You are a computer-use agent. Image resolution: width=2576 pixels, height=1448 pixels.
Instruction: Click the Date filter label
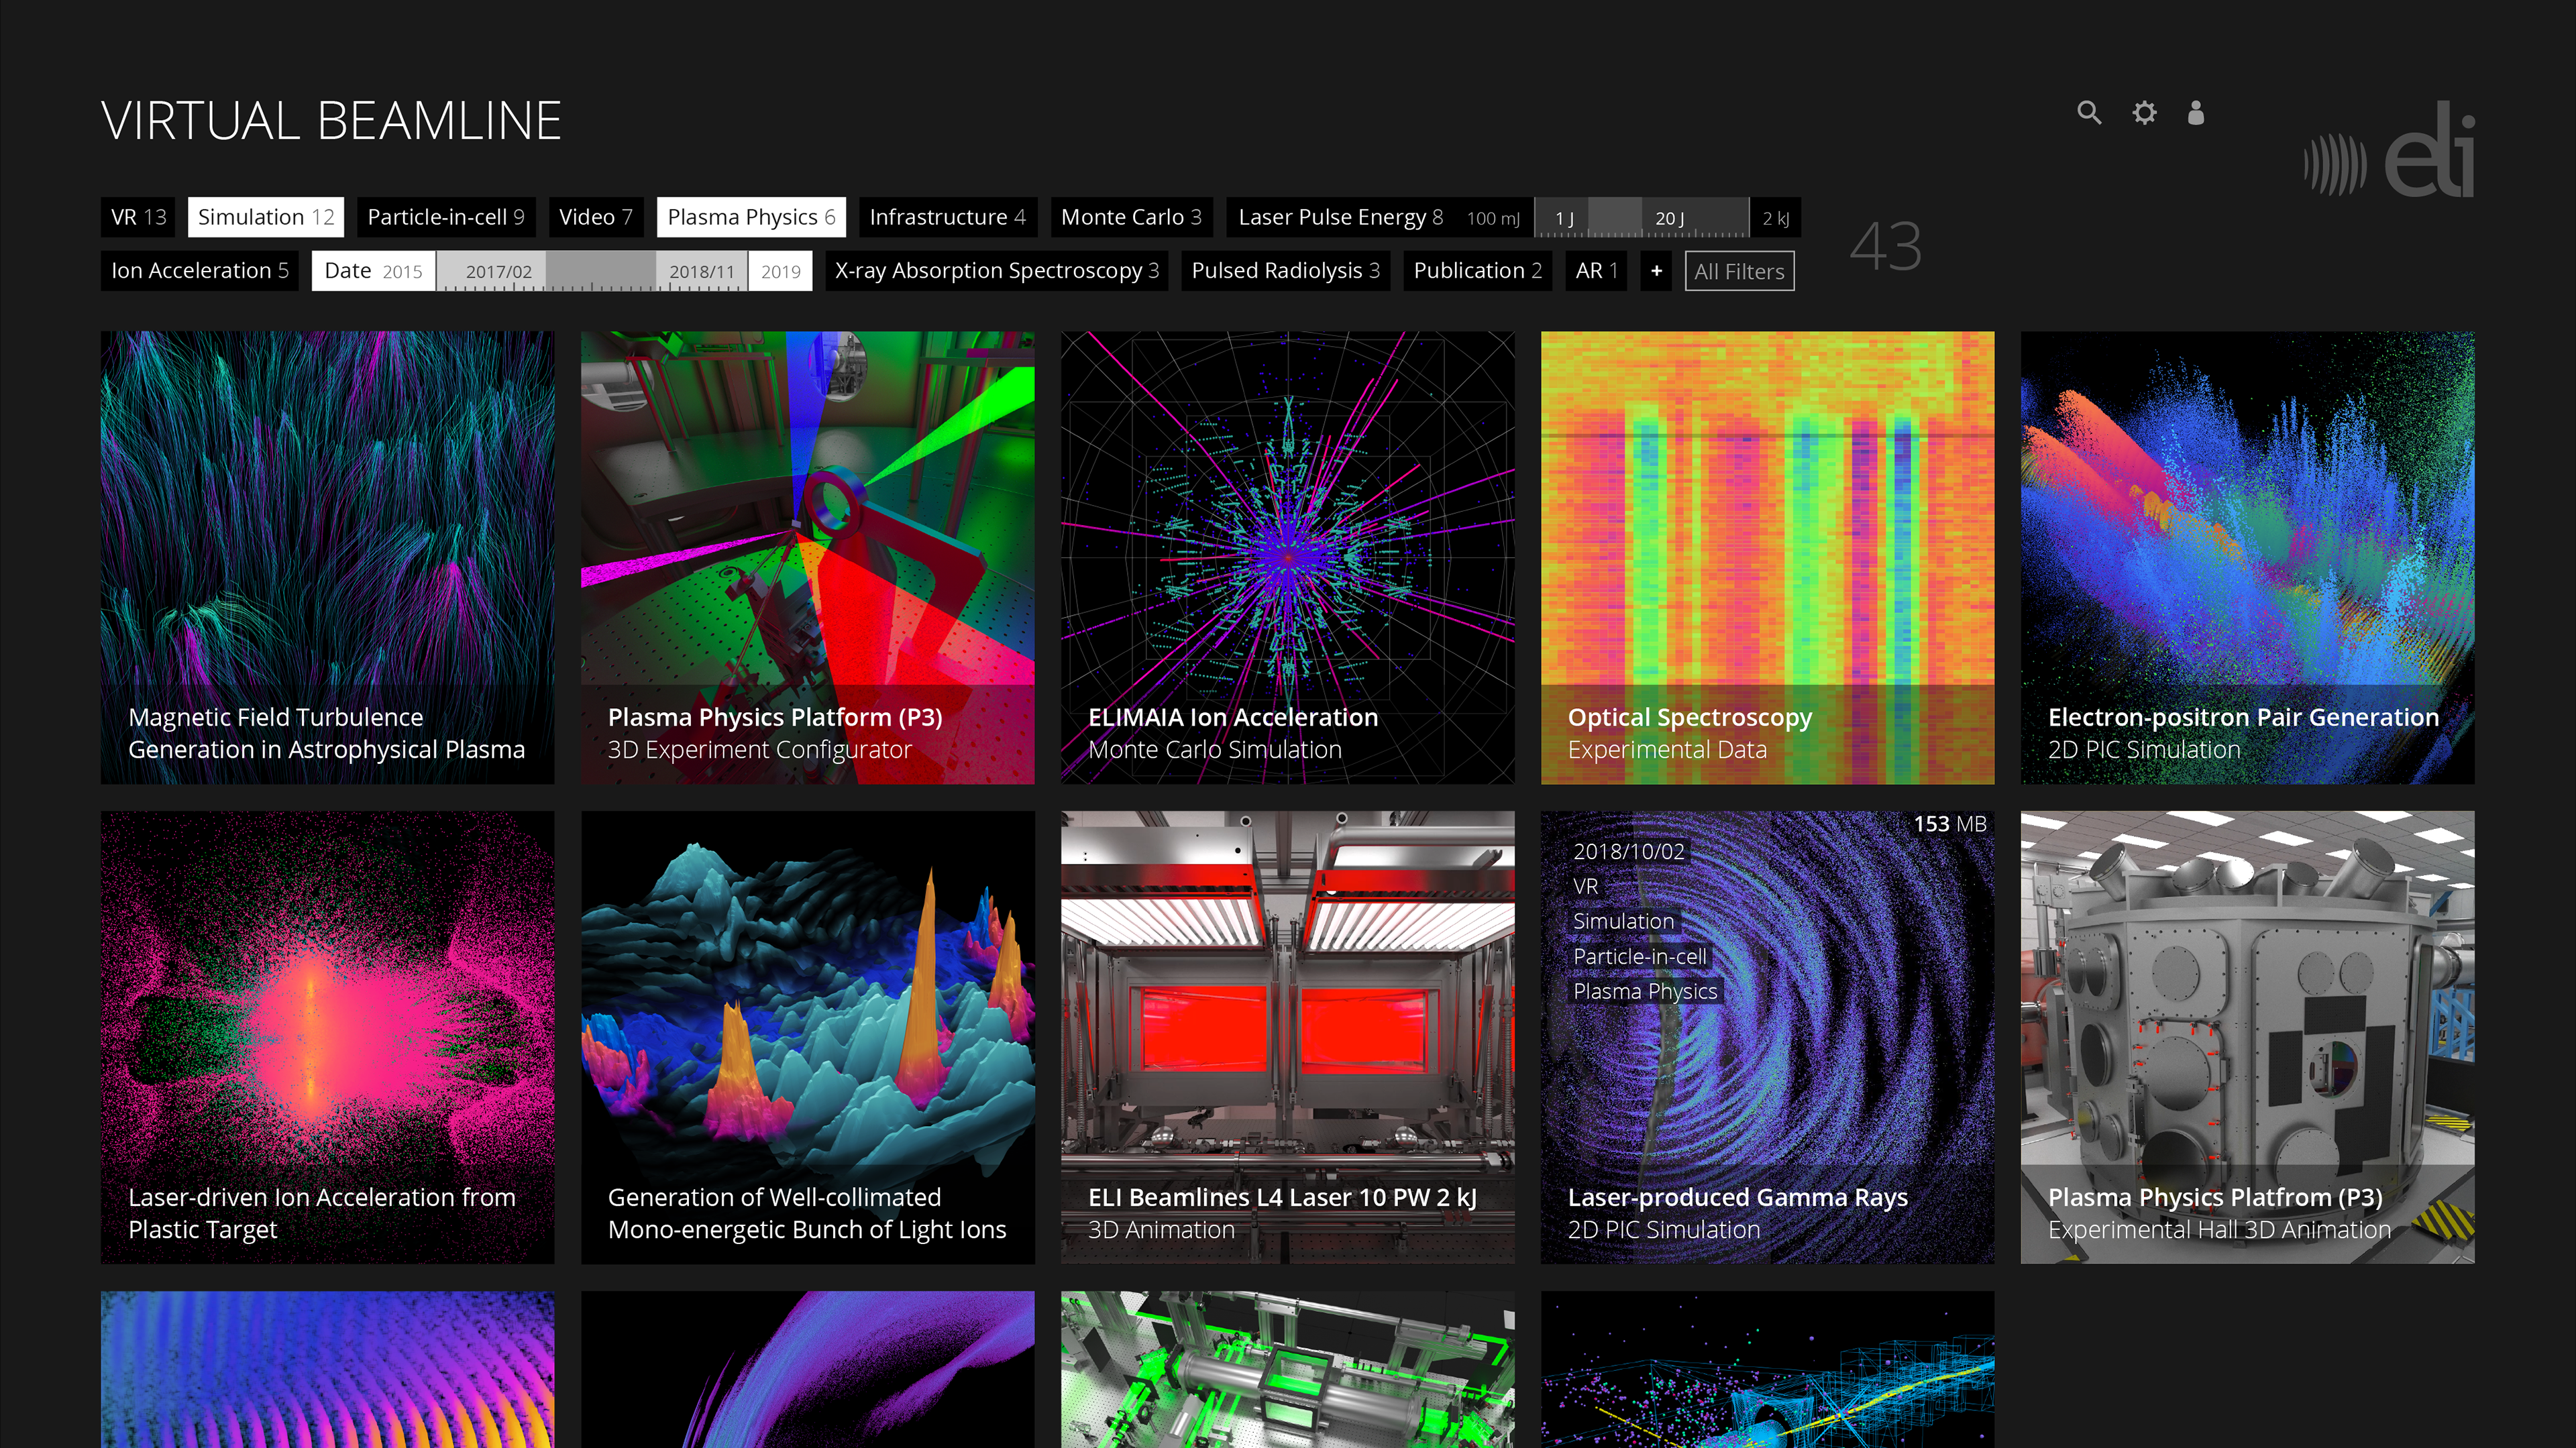pyautogui.click(x=348, y=271)
